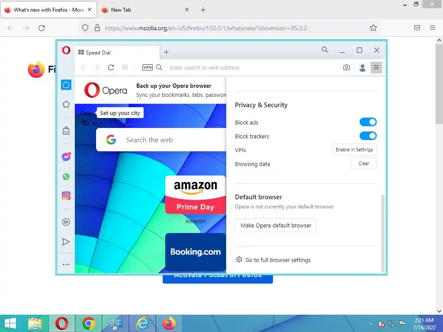Open Go to full browser settings
Screen dimensions: 443x332
[273, 260]
